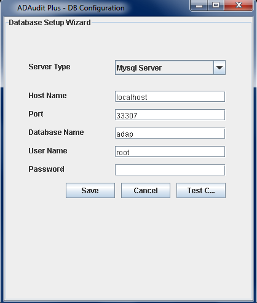Focus the Database Name field with adap
This screenshot has width=257, height=303.
point(170,133)
